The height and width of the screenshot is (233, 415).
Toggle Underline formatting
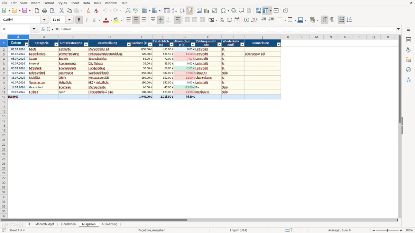[x=94, y=20]
